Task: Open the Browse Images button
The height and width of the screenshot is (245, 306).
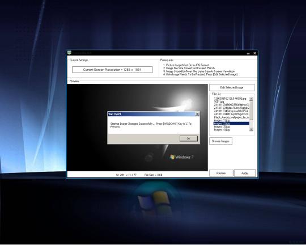Action: pos(221,141)
